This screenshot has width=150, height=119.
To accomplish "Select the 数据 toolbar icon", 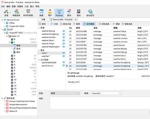I will pos(42,13).
